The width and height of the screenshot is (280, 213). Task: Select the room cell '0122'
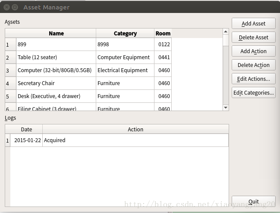[163, 45]
